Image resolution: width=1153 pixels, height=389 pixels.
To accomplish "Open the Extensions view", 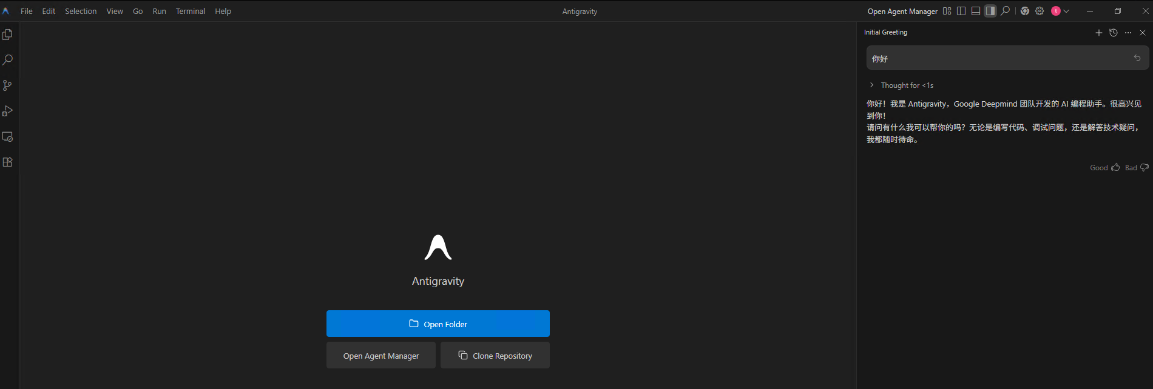I will (x=8, y=162).
